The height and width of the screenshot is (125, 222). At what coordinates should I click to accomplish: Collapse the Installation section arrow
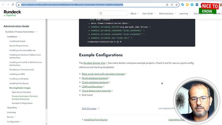click(19, 36)
